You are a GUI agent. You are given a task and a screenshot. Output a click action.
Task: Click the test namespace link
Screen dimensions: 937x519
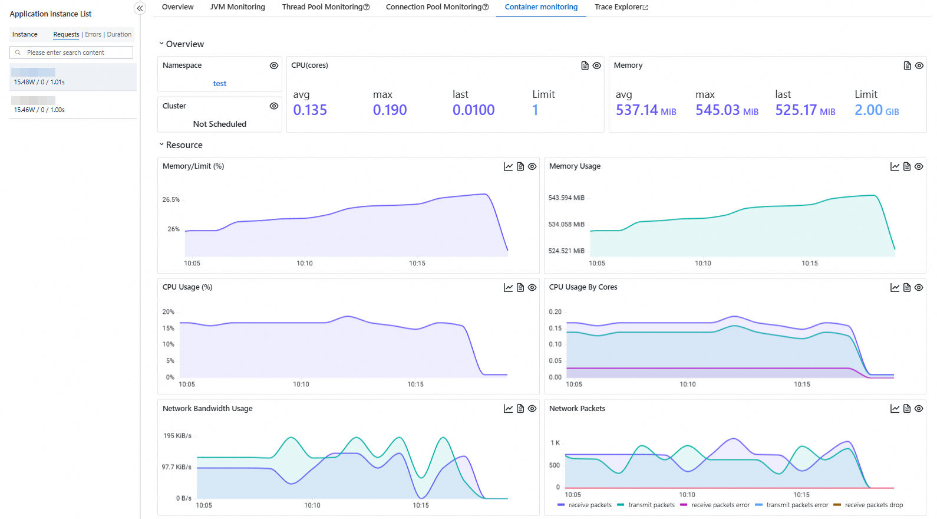pos(219,84)
